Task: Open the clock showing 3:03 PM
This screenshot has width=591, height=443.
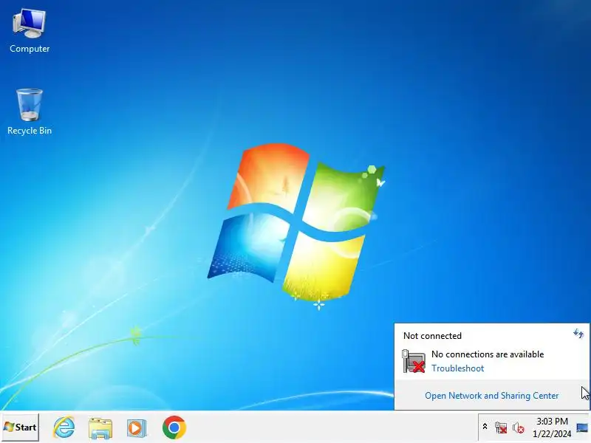Action: pos(552,427)
